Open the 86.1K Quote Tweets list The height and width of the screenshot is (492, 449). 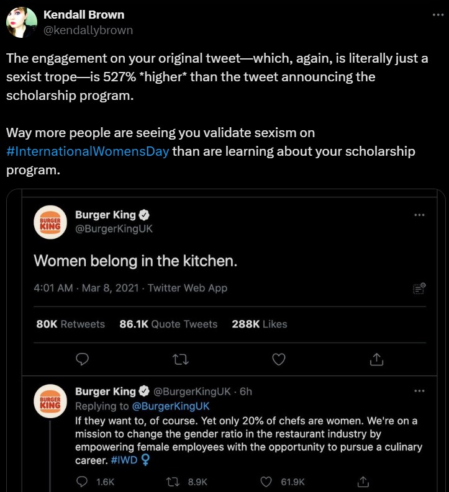tap(168, 324)
